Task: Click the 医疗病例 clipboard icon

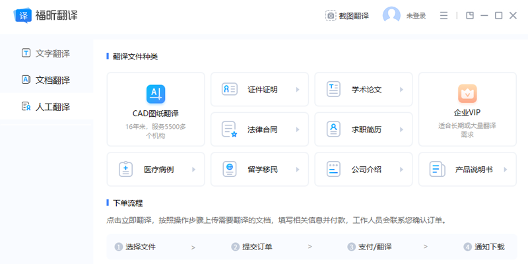Action: (125, 169)
